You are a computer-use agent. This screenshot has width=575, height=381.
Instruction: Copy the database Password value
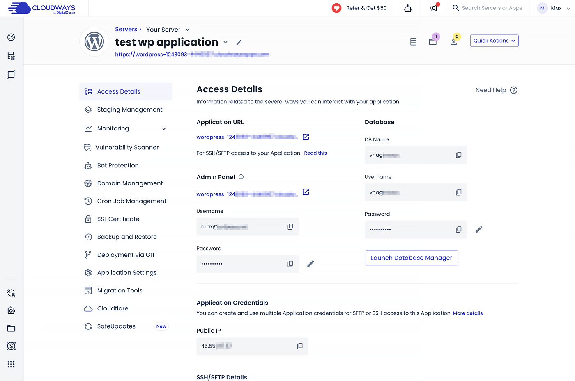click(459, 230)
